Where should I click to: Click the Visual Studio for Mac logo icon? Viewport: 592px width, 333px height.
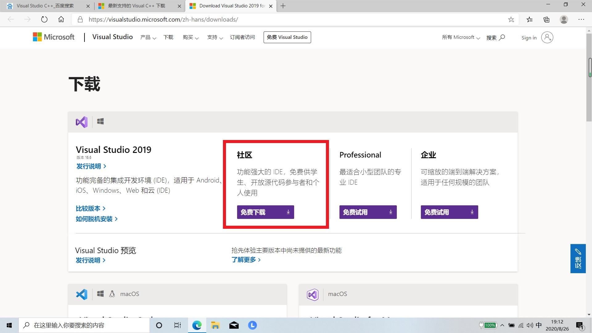point(313,294)
